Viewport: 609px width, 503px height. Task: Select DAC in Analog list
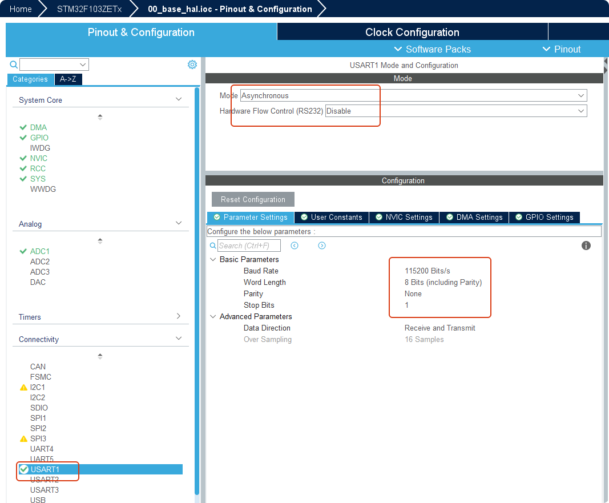click(38, 282)
